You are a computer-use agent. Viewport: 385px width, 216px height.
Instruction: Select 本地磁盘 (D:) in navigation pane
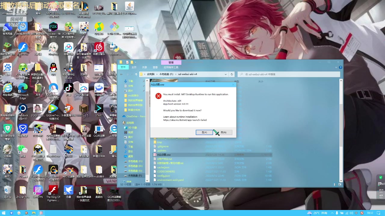point(133,166)
